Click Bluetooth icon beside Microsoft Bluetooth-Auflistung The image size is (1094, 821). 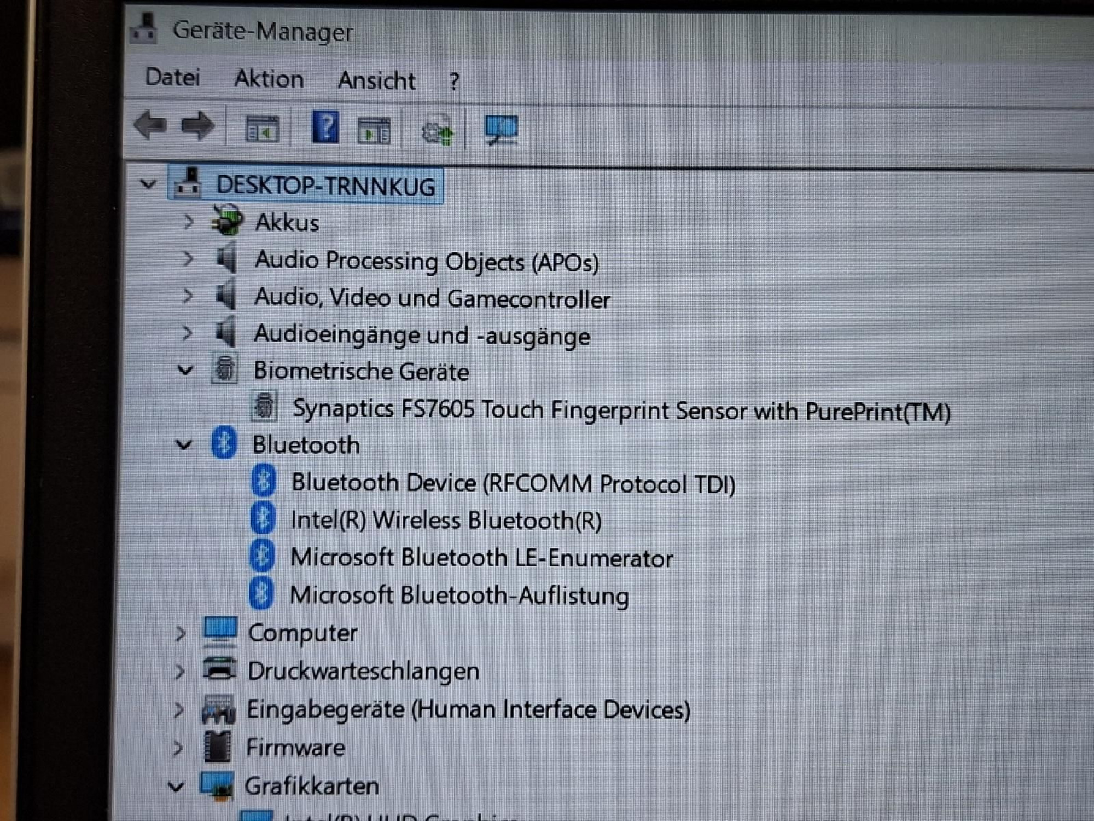pos(261,593)
